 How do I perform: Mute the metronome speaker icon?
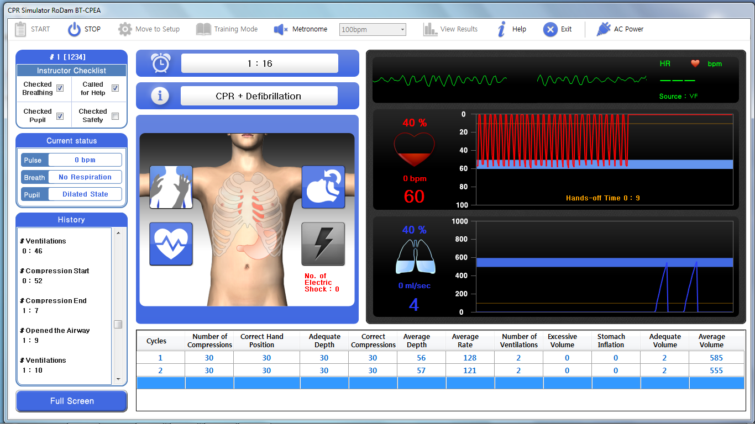281,29
